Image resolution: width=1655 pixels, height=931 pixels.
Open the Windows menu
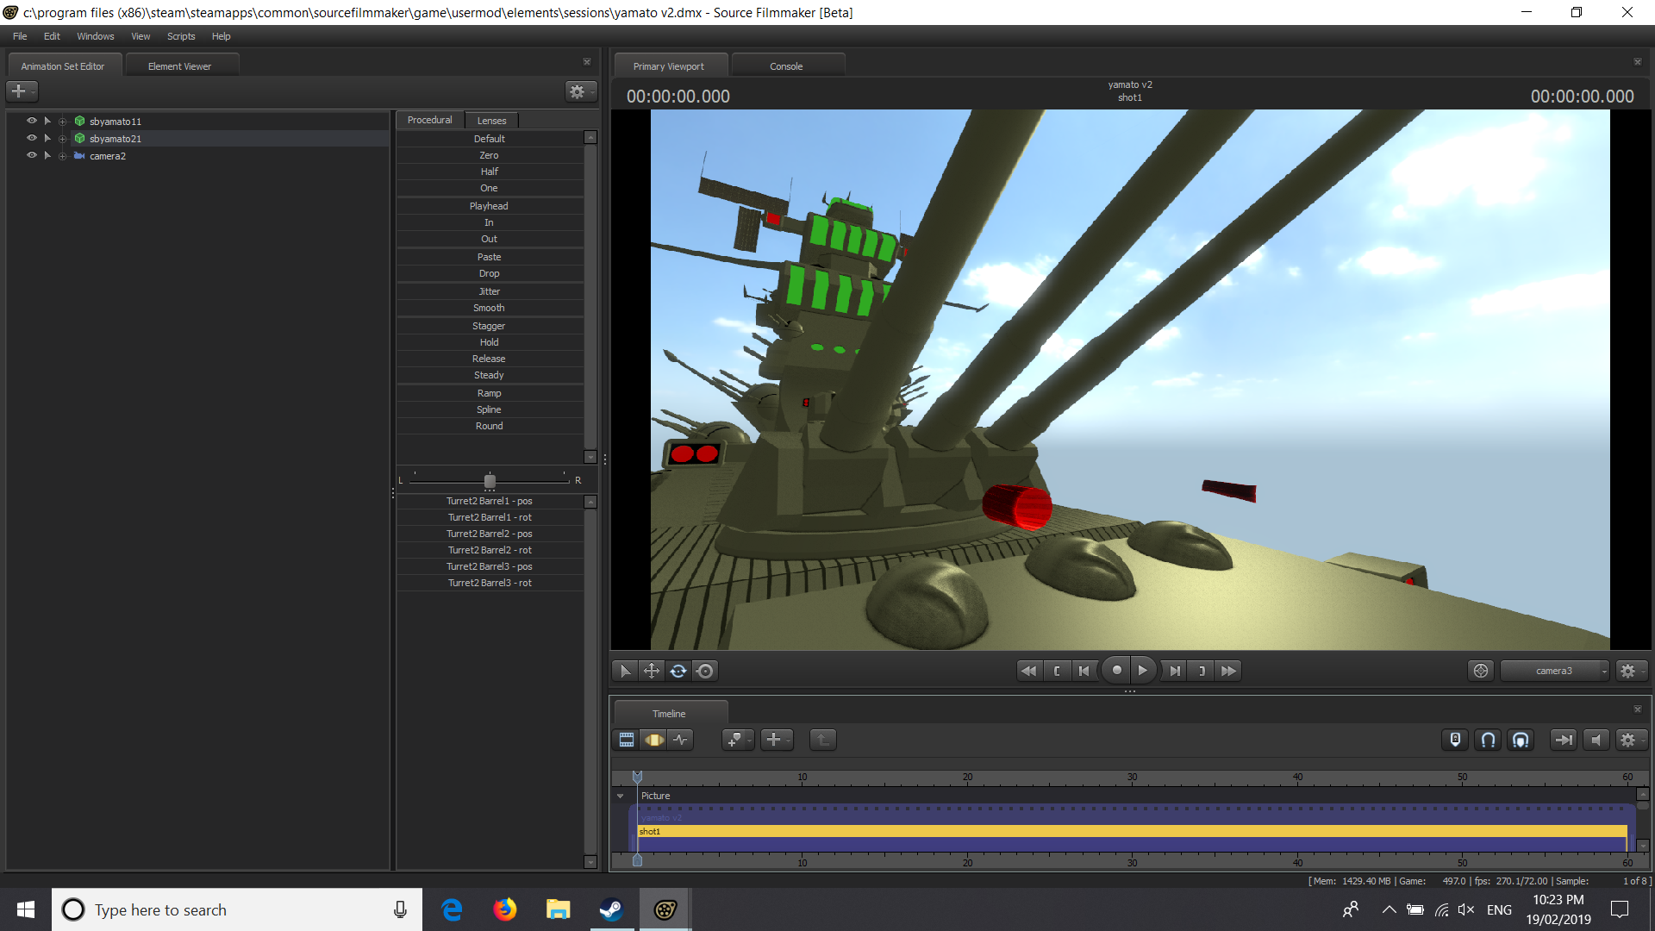[95, 36]
